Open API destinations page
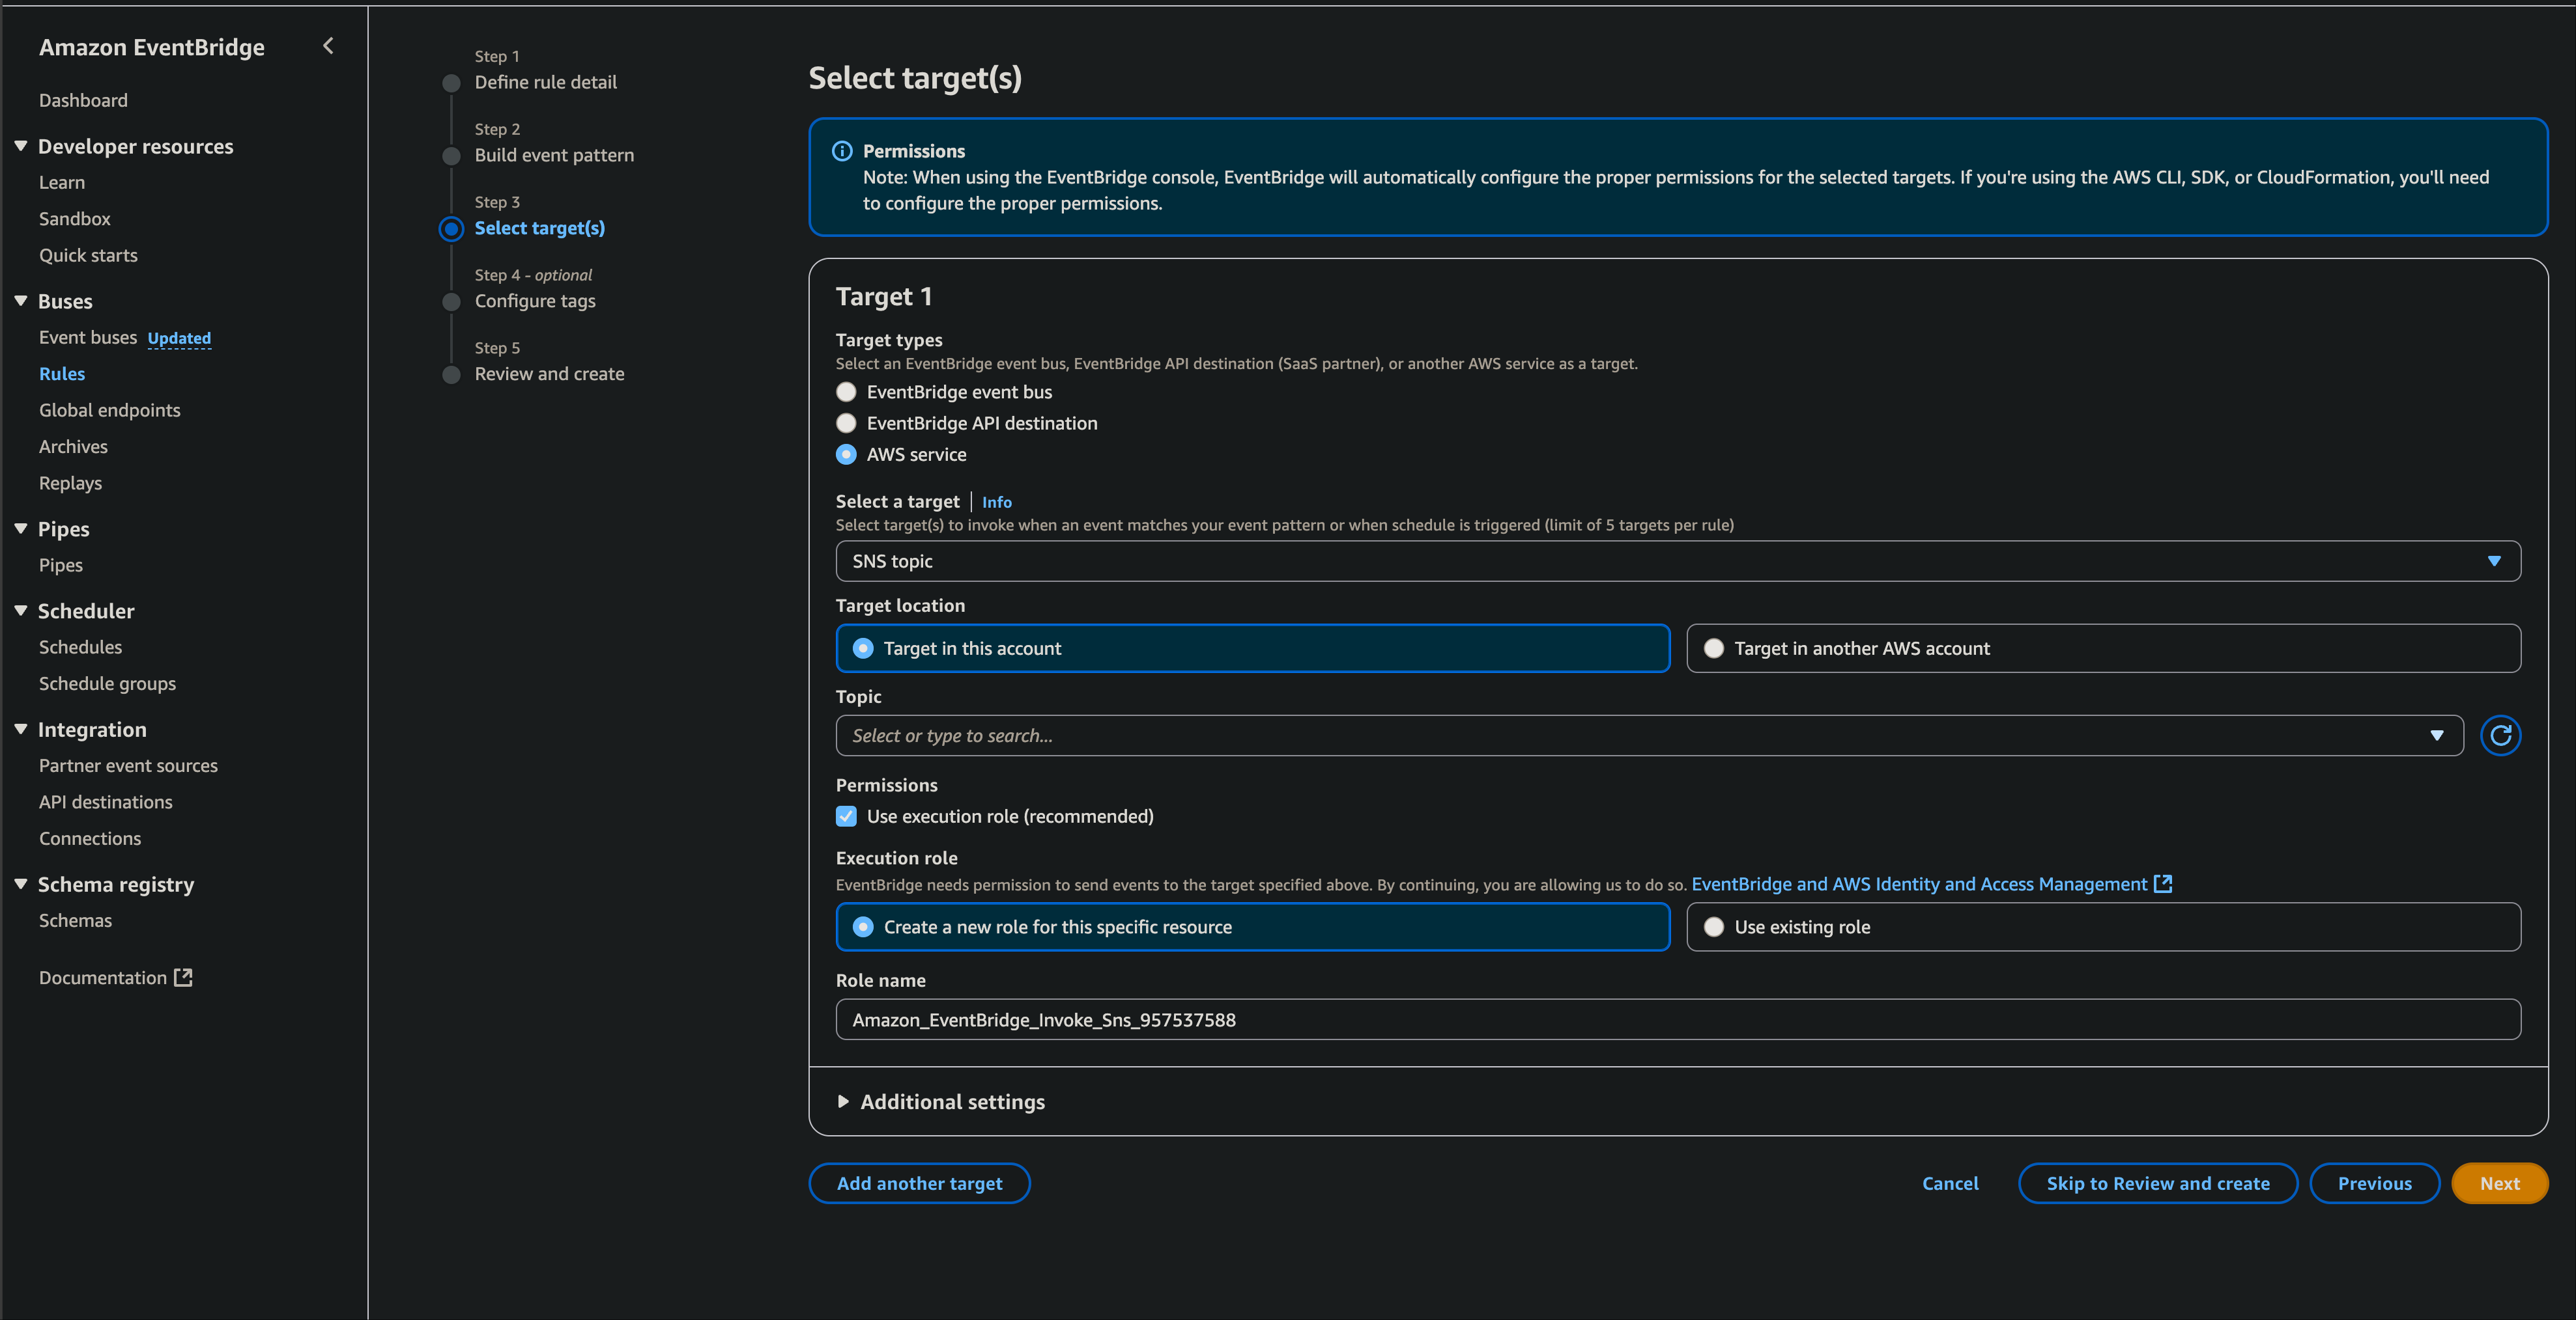Viewport: 2576px width, 1320px height. click(x=106, y=803)
